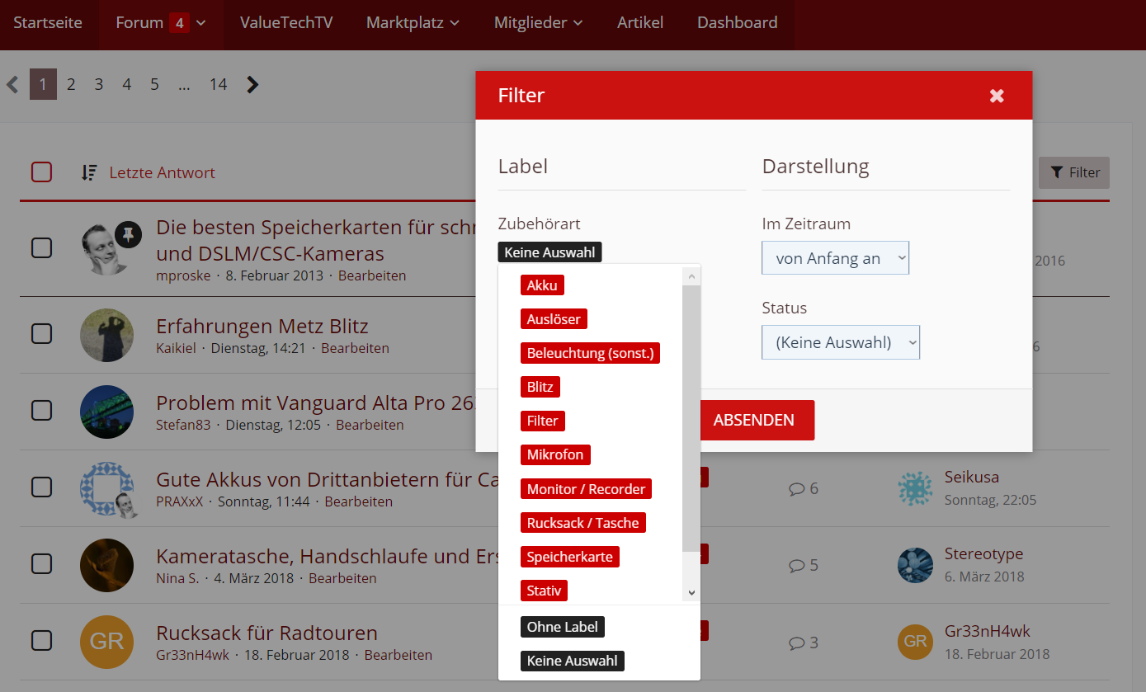The width and height of the screenshot is (1146, 692).
Task: Select checkbox for Rucksack für Radtouren thread
Action: coord(41,640)
